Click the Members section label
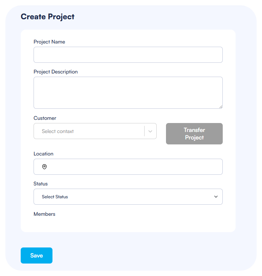262x276 pixels. (45, 214)
